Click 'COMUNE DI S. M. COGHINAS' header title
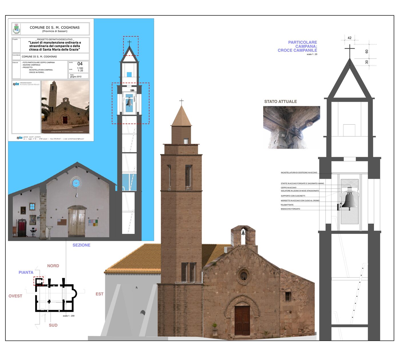Viewport: 400px width, 352px height. click(55, 27)
